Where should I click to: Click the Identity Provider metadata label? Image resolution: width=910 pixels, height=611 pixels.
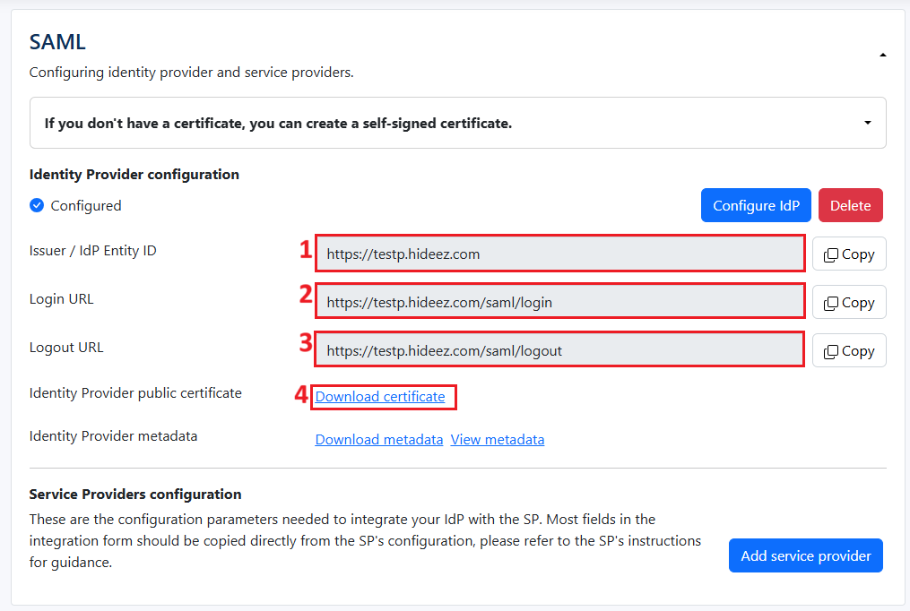coord(113,436)
